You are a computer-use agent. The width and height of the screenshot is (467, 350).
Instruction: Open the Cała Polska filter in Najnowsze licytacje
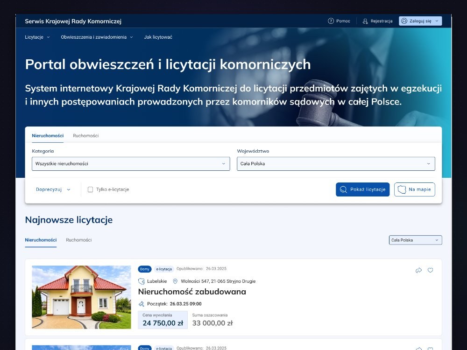tap(416, 240)
